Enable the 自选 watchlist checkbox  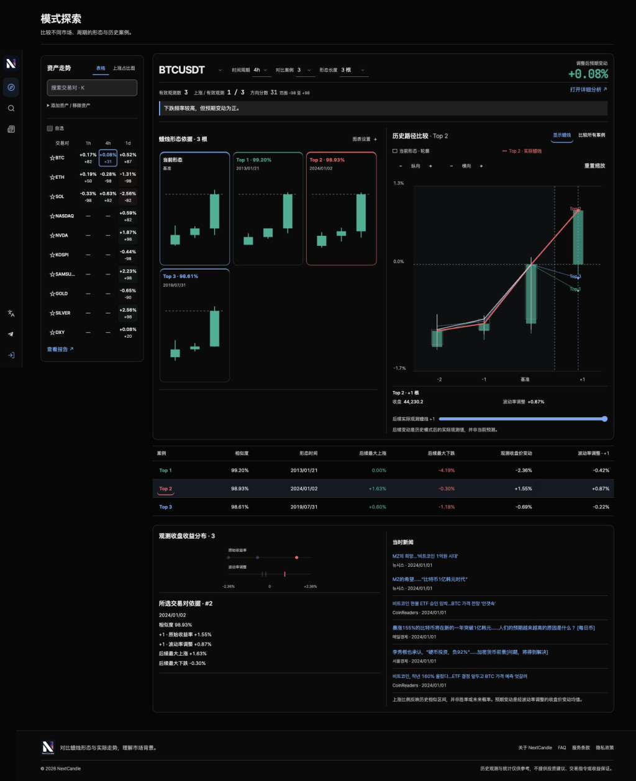(x=50, y=129)
